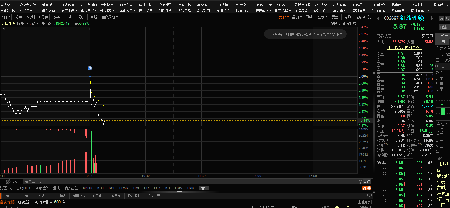The width and height of the screenshot is (450, 208).
Task: Click the T marker beside stock name
Action: pos(429,17)
